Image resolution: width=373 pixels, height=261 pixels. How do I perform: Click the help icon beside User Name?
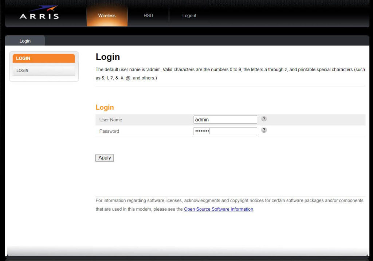click(264, 119)
